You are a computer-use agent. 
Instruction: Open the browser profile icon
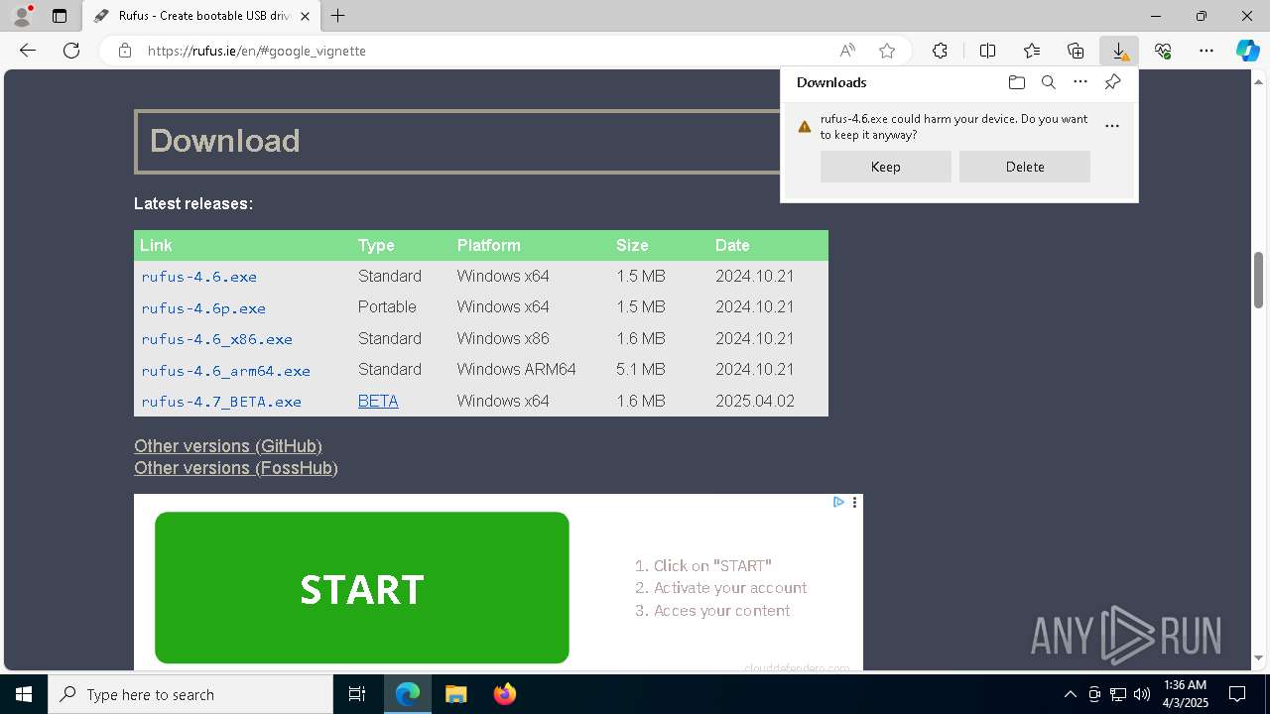point(22,16)
